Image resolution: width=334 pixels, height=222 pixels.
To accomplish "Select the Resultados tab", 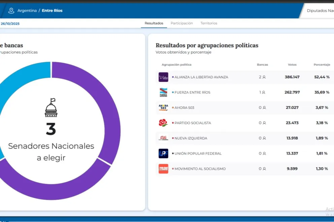I will coord(154,23).
